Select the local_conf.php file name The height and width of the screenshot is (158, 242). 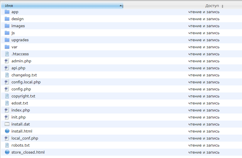tap(25, 138)
